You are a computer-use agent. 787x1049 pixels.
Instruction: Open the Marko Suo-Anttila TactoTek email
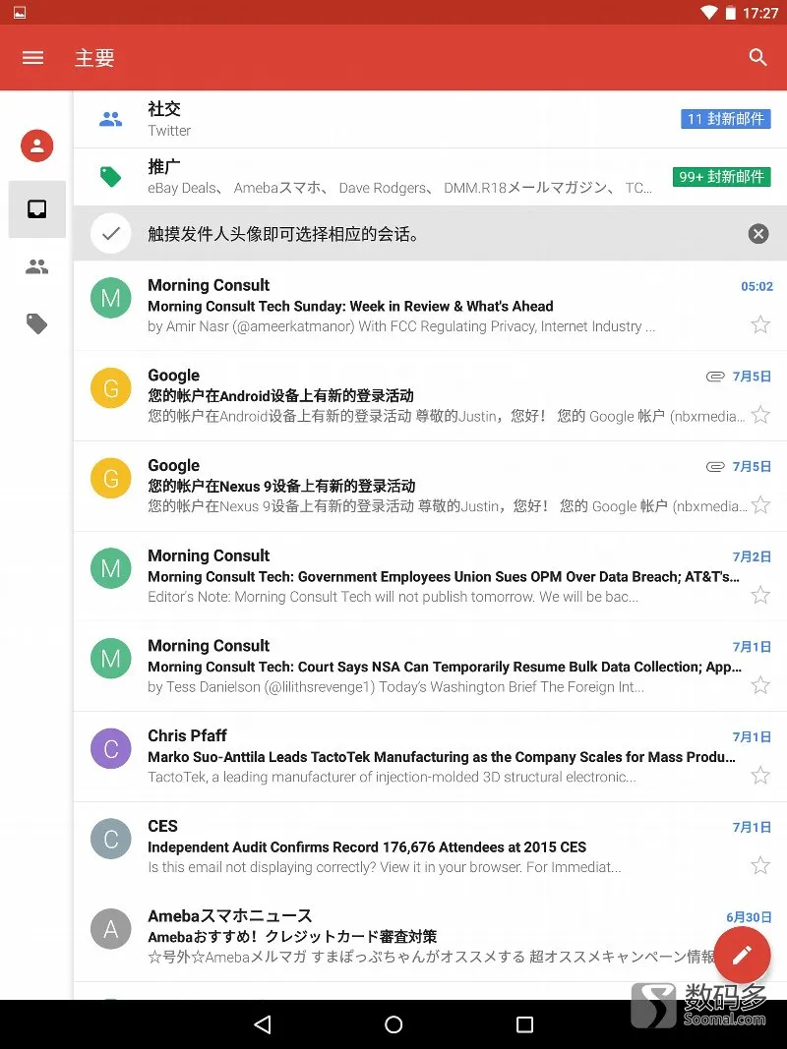coord(430,757)
